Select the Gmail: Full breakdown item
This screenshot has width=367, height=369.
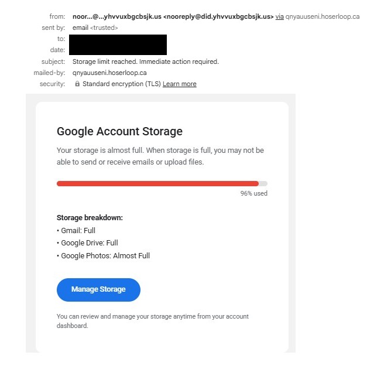click(x=78, y=231)
